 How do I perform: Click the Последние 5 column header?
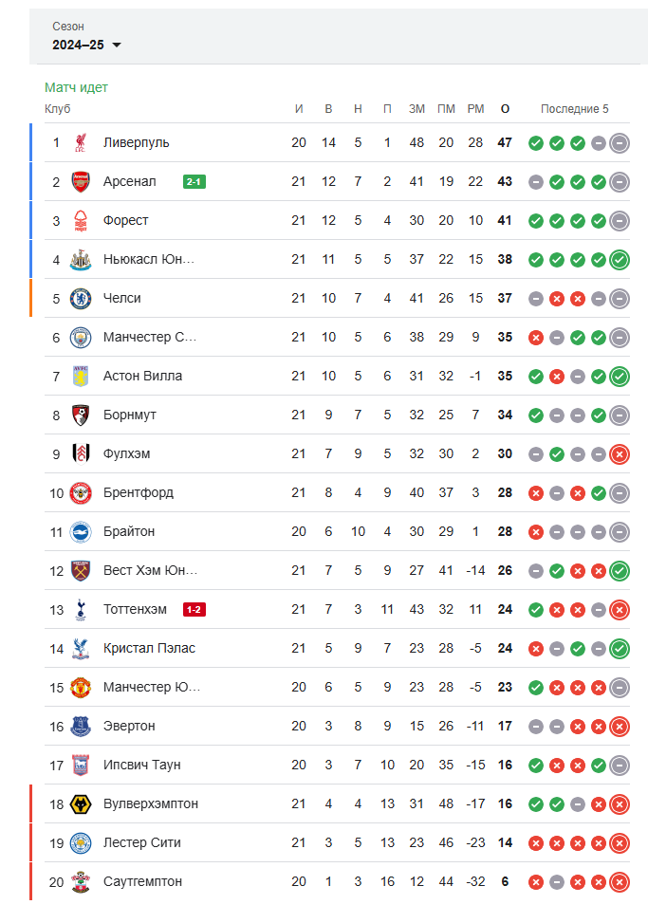pos(574,109)
